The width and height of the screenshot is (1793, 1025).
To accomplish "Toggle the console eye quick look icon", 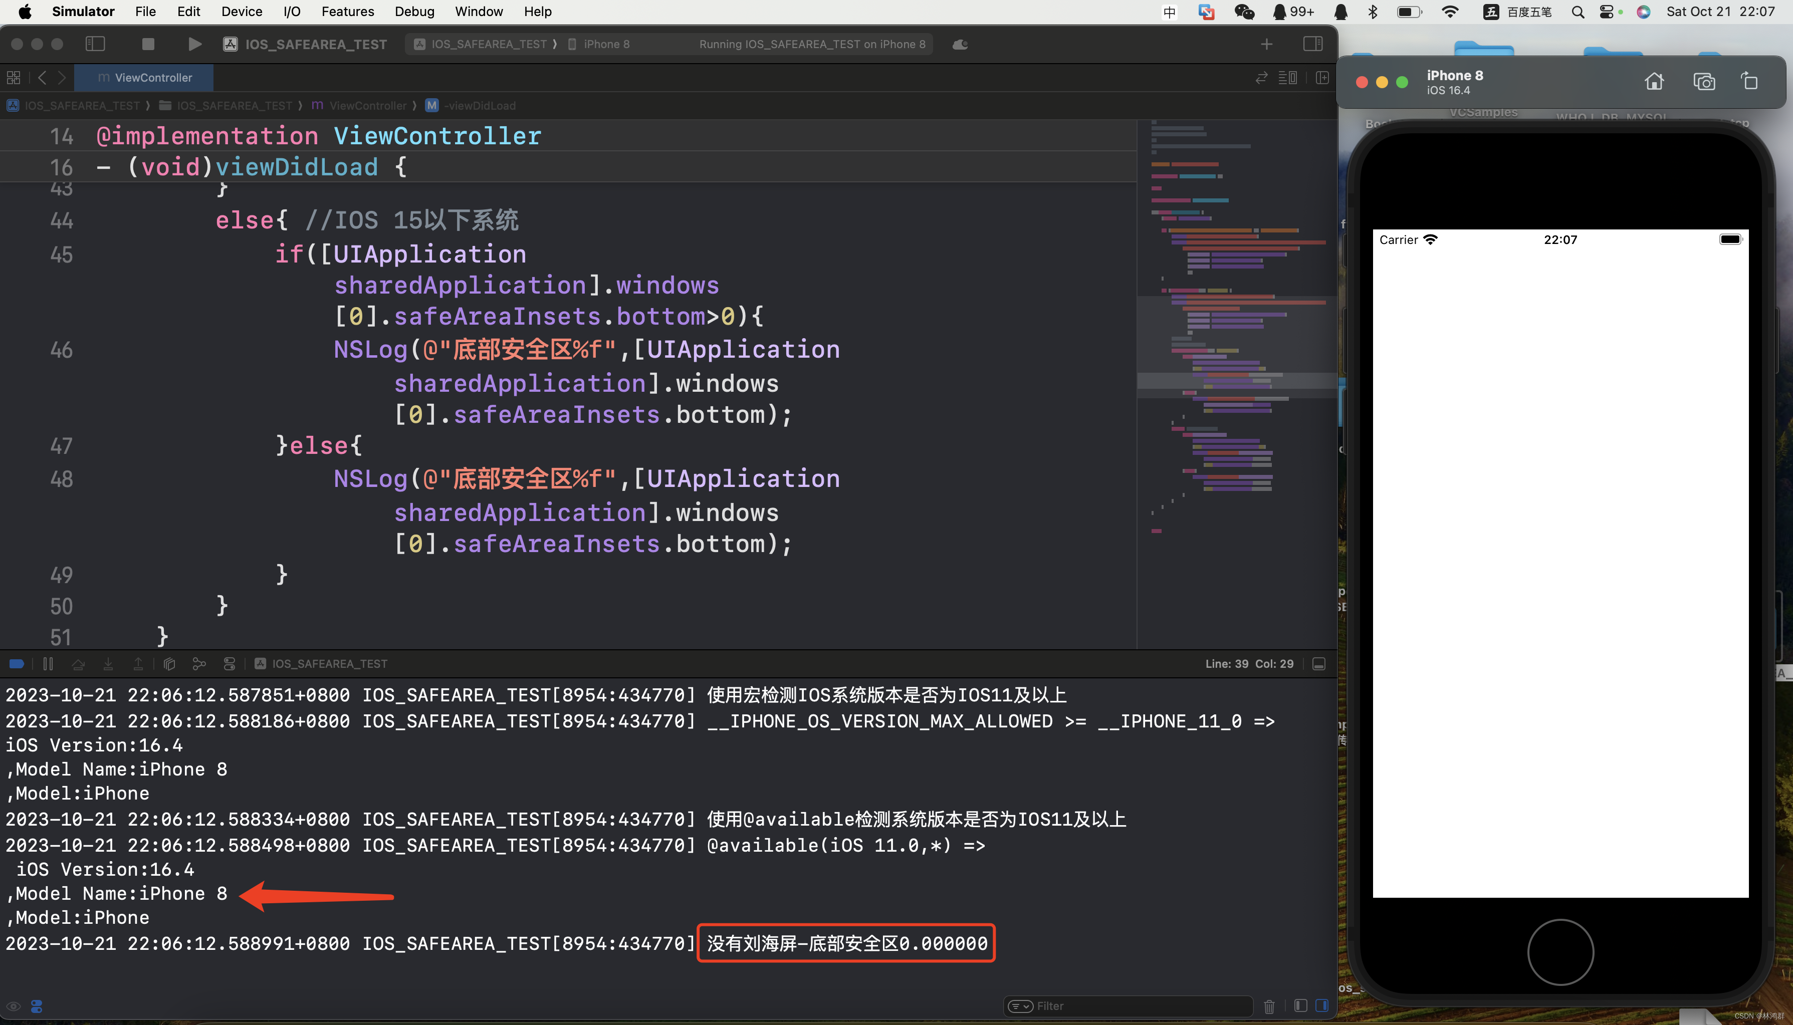I will click(14, 1006).
